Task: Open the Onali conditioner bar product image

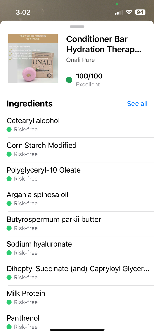Action: click(x=33, y=58)
